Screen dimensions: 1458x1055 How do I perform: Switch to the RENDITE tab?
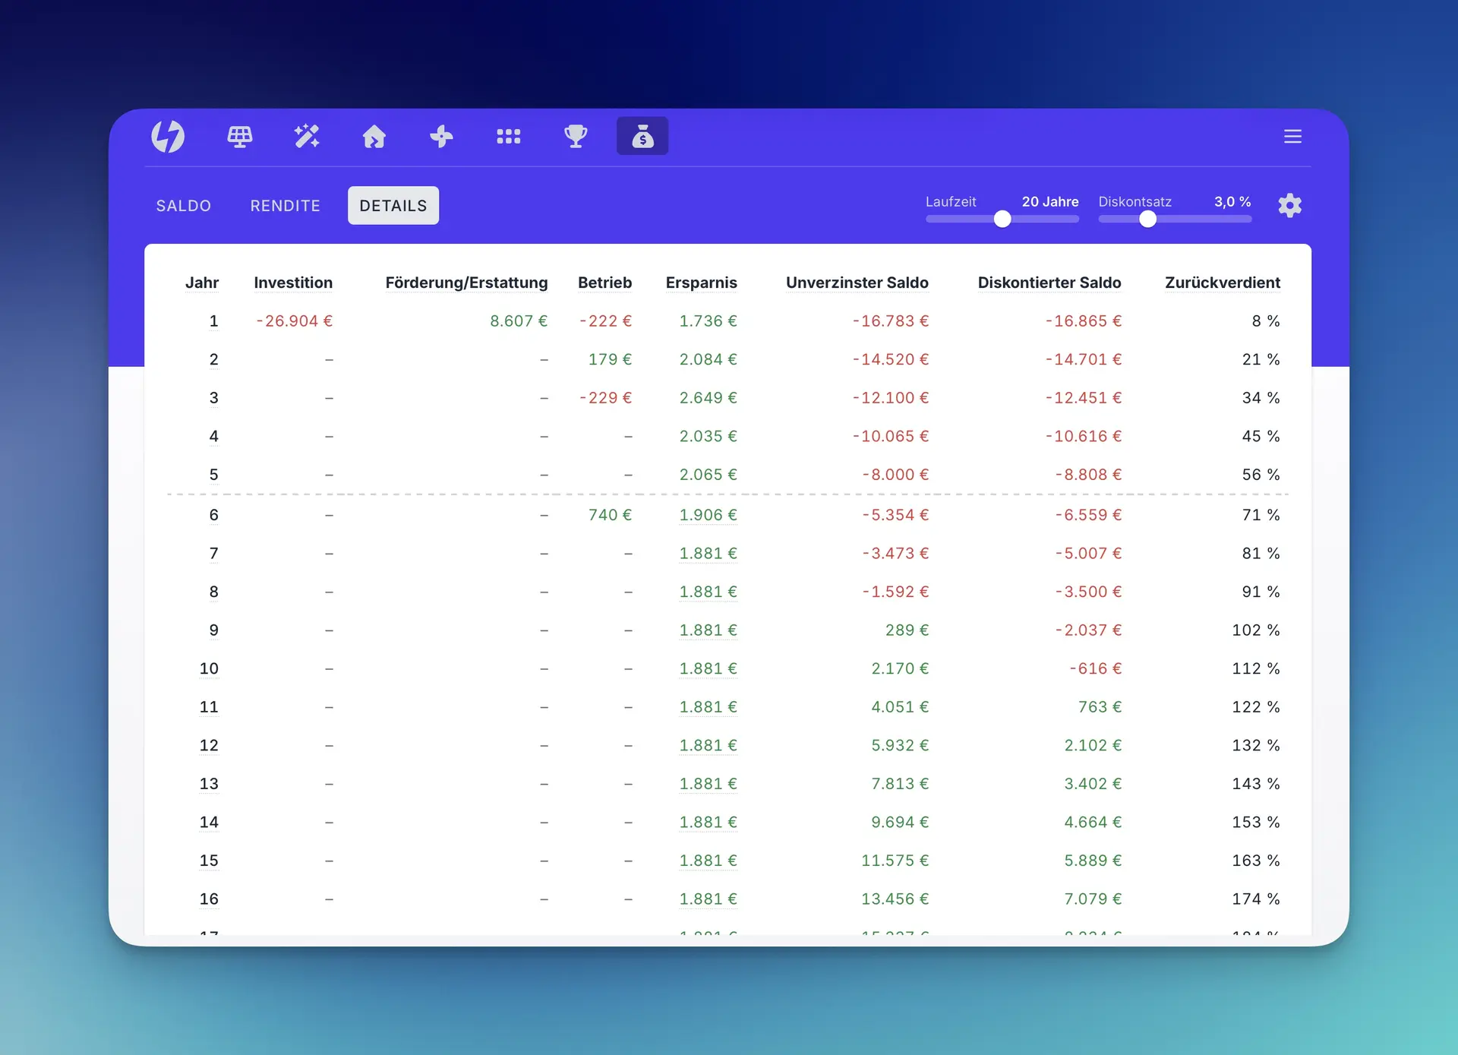[x=286, y=206]
